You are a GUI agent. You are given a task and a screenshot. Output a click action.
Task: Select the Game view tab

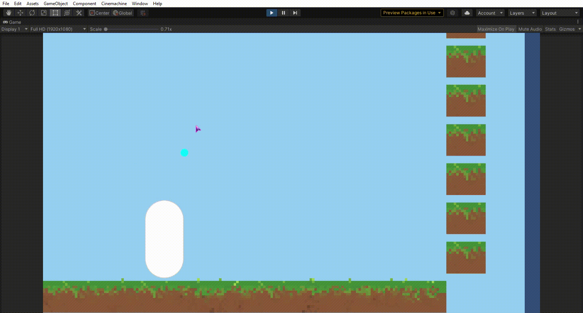pyautogui.click(x=12, y=22)
